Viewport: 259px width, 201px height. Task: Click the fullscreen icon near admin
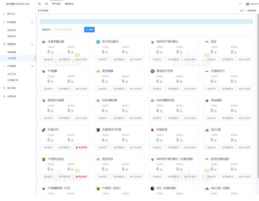pyautogui.click(x=240, y=4)
